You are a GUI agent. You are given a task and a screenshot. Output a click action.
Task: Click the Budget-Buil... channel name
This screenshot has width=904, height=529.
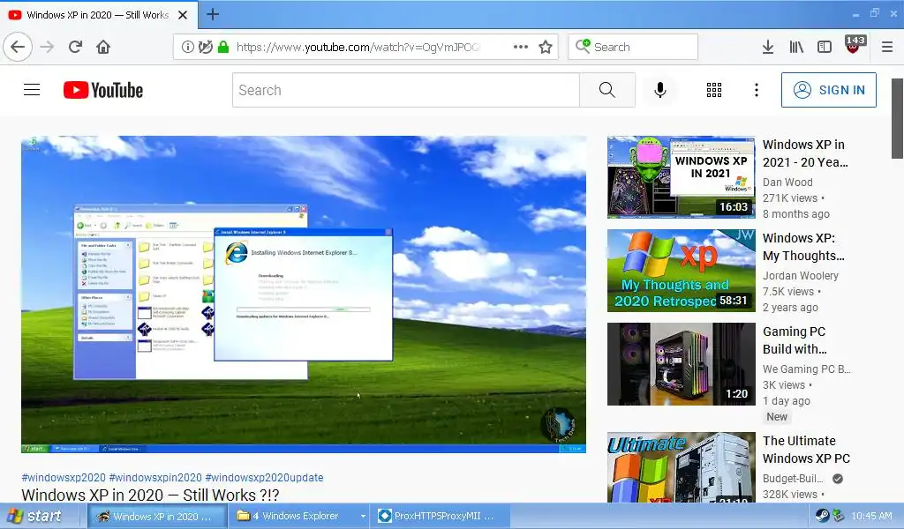click(793, 479)
